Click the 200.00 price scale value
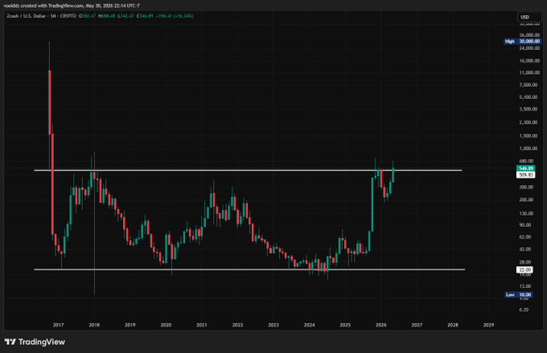 (526, 200)
